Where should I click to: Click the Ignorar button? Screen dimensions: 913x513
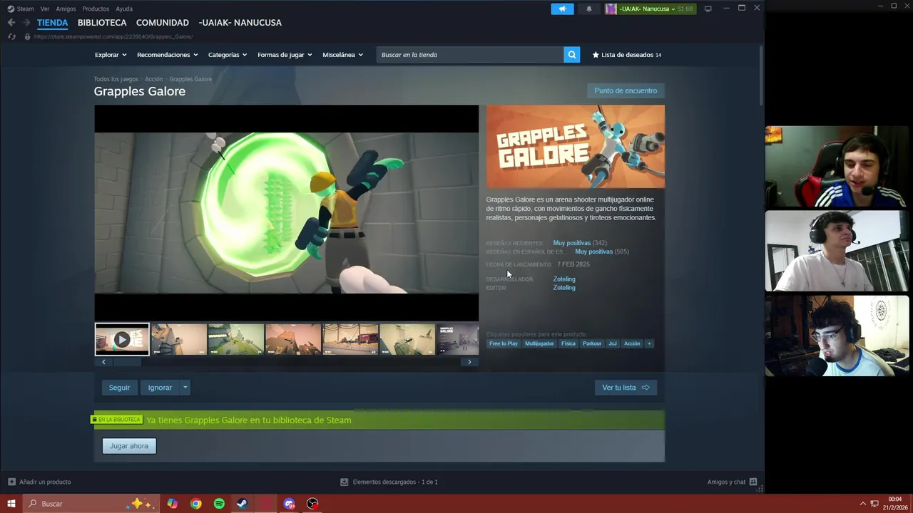tap(160, 388)
